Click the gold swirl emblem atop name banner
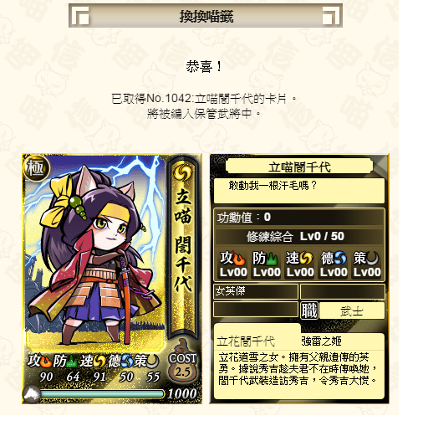Viewport: 423px width, 431px height. pos(182,172)
